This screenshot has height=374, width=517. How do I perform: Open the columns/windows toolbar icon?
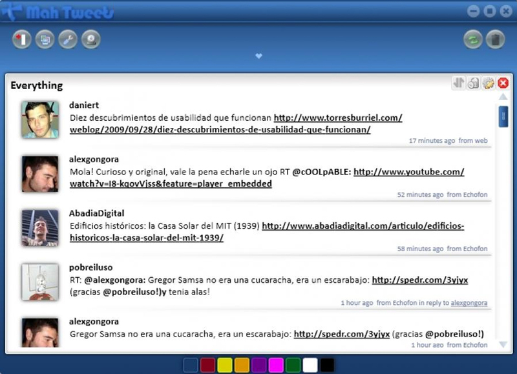click(45, 39)
